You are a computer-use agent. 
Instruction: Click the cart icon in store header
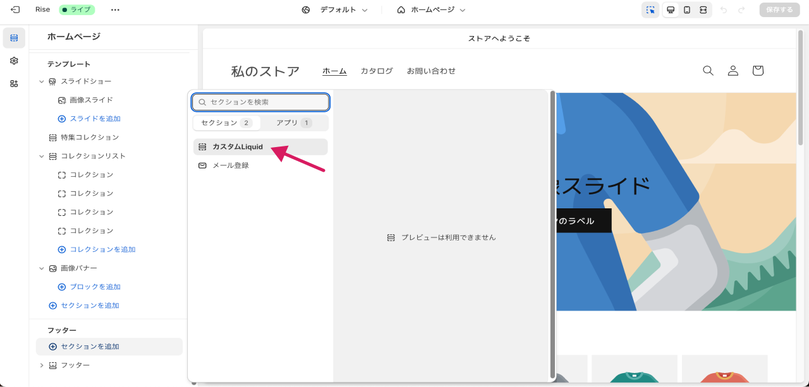click(758, 71)
